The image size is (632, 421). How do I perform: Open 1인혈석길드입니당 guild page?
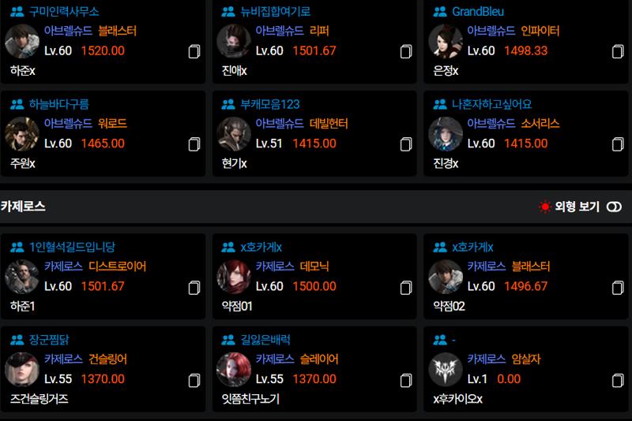pyautogui.click(x=72, y=247)
